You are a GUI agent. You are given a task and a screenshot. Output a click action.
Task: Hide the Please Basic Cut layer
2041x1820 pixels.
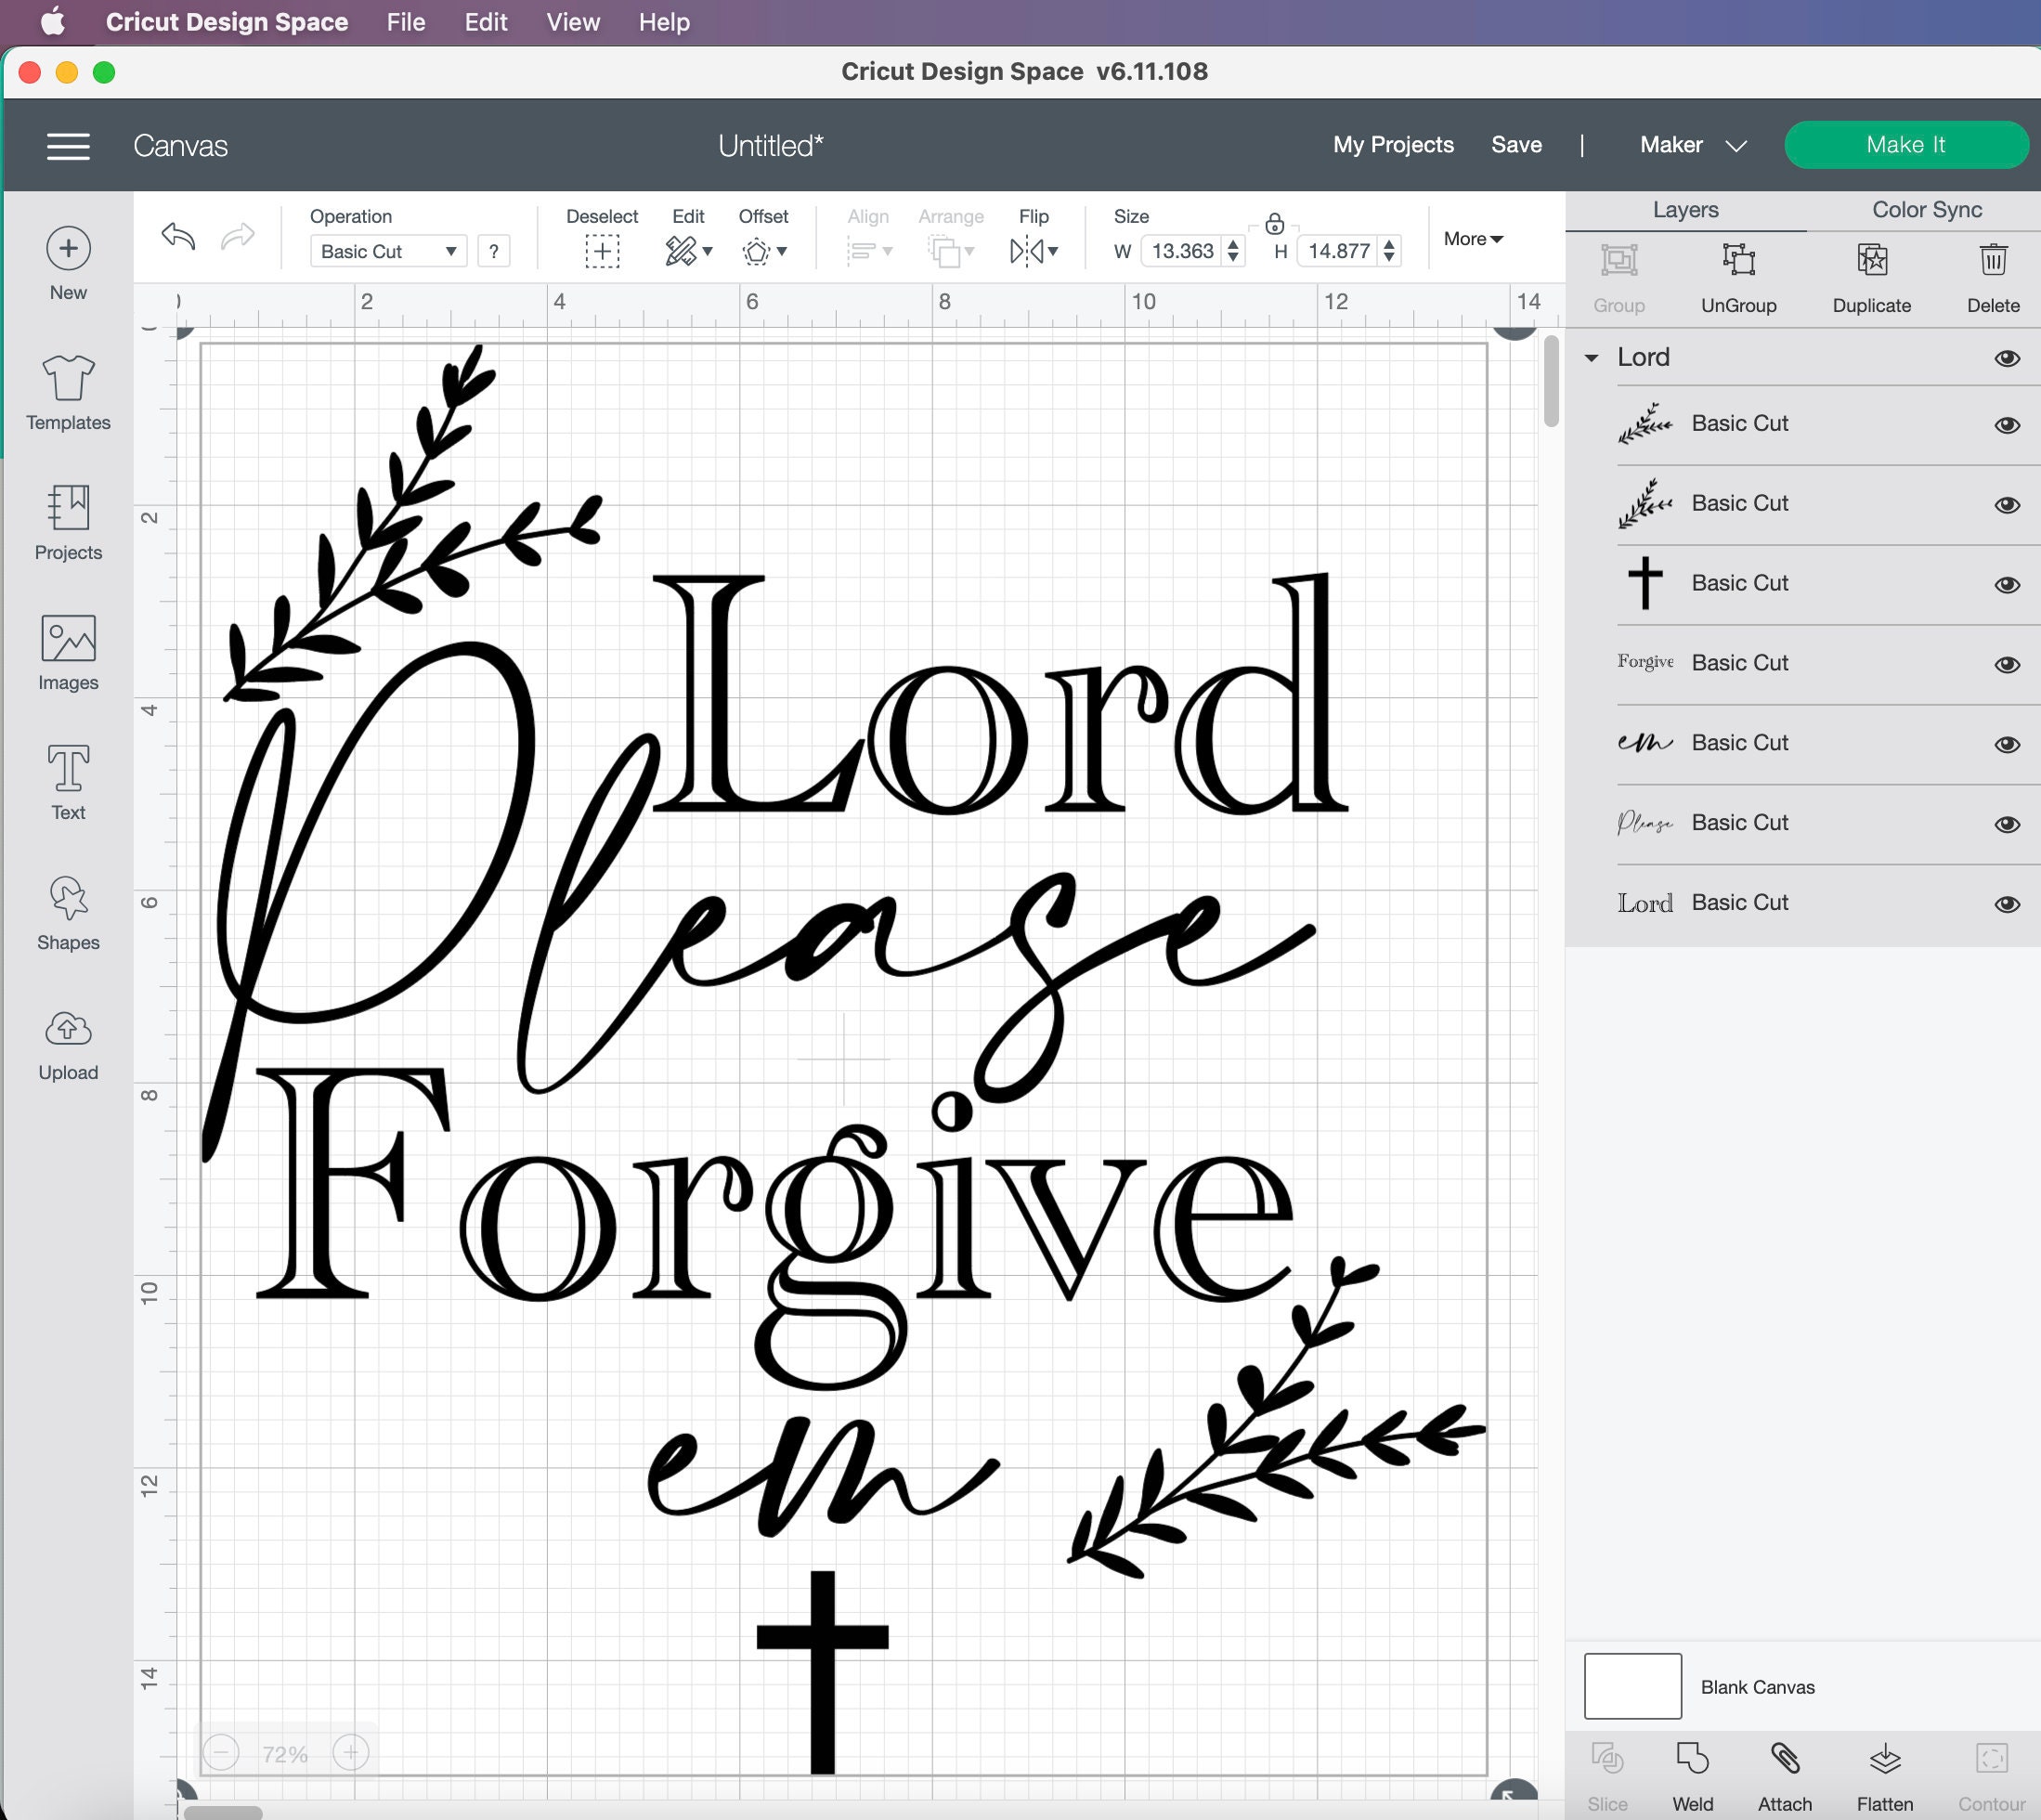point(2008,822)
